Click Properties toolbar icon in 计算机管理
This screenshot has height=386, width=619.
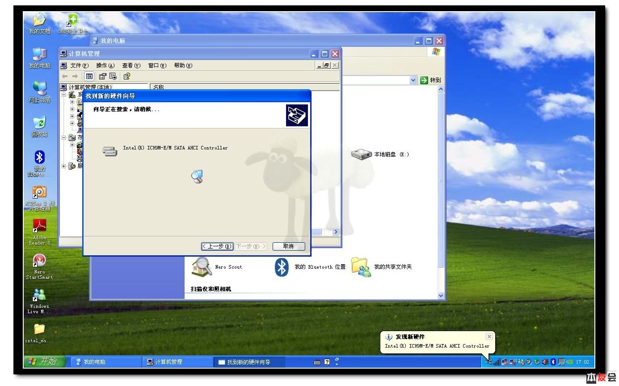pos(102,76)
